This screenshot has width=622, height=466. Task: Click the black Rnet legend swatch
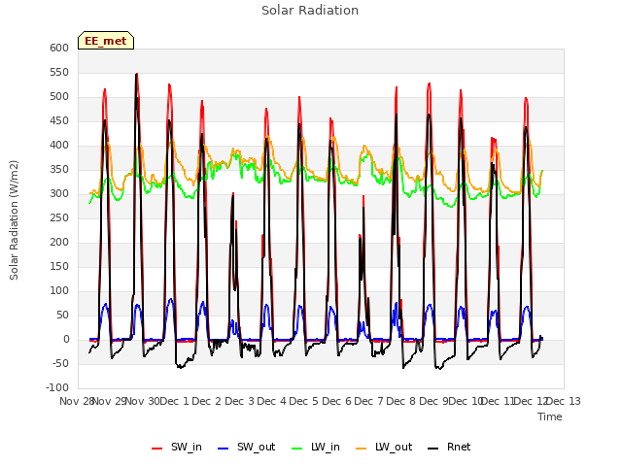pyautogui.click(x=433, y=449)
